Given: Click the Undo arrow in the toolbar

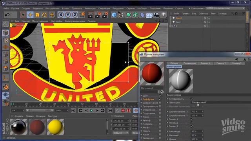Looking at the screenshot, I should pyautogui.click(x=7, y=15).
